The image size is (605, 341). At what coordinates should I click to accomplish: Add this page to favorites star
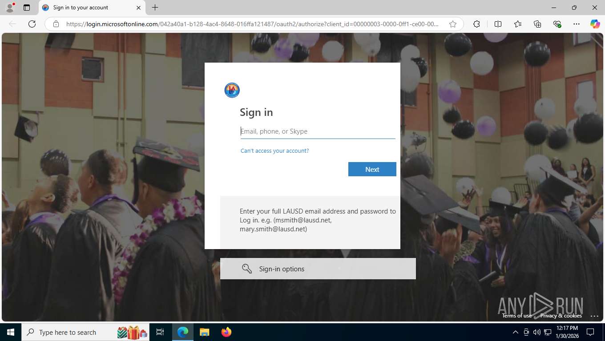coord(453,24)
